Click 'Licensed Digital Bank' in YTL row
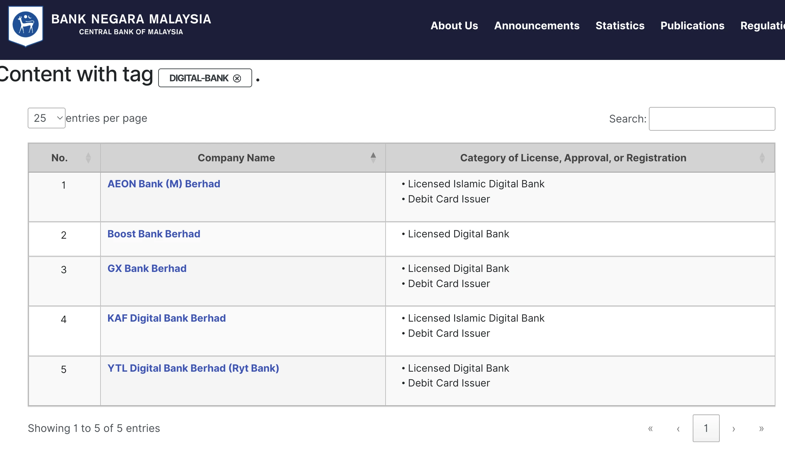 (458, 368)
